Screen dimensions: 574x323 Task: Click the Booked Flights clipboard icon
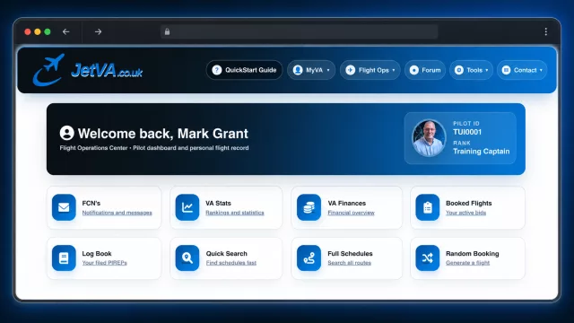427,207
